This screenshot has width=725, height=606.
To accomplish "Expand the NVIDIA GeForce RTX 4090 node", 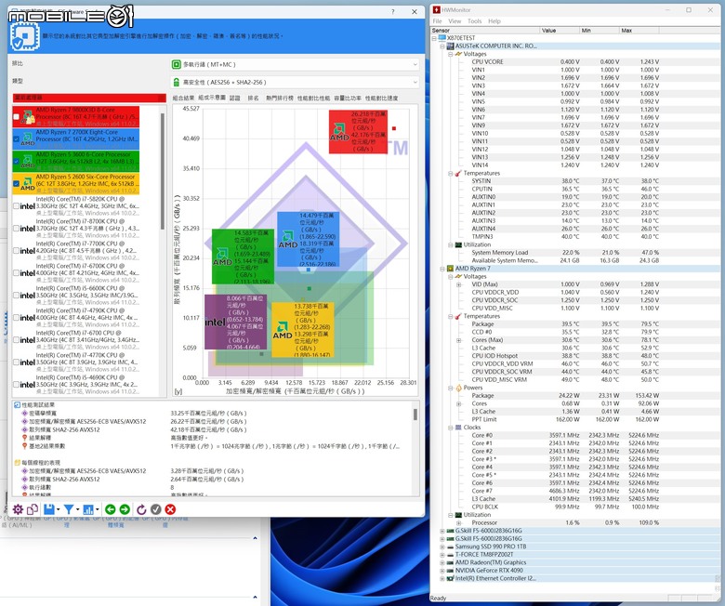I will point(442,571).
